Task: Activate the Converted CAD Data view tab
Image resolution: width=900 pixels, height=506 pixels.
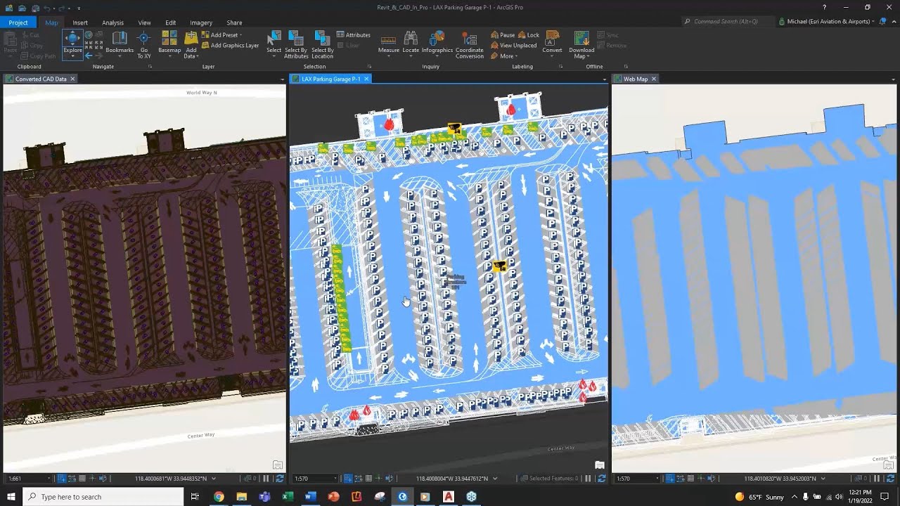Action: 41,79
